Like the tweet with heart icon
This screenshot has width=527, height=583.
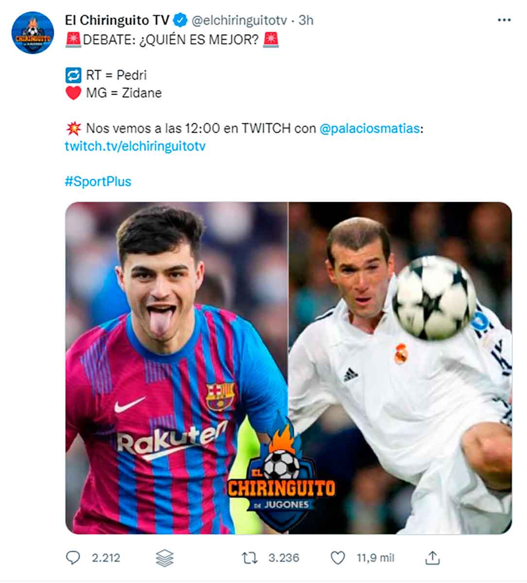pos(338,558)
